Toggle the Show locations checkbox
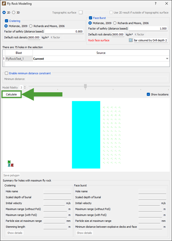 (148, 94)
